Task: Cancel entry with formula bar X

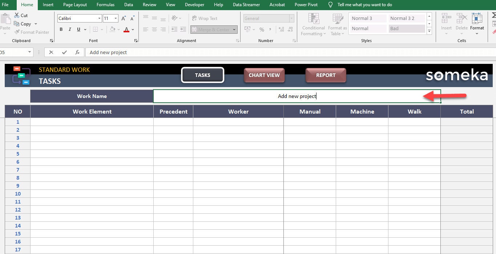Action: point(51,52)
